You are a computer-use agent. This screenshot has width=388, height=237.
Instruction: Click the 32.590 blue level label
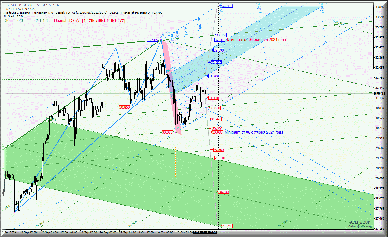point(219,50)
